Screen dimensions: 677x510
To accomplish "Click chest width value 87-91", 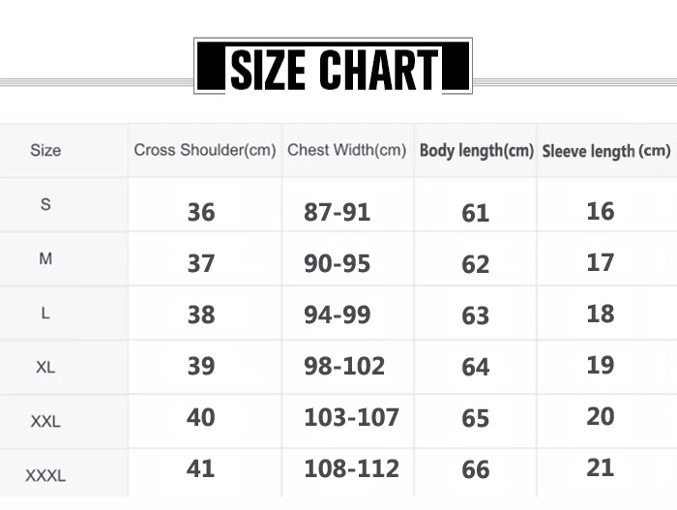I will 337,212.
